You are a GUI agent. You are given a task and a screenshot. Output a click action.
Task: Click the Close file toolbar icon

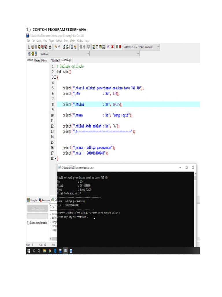tap(42, 47)
